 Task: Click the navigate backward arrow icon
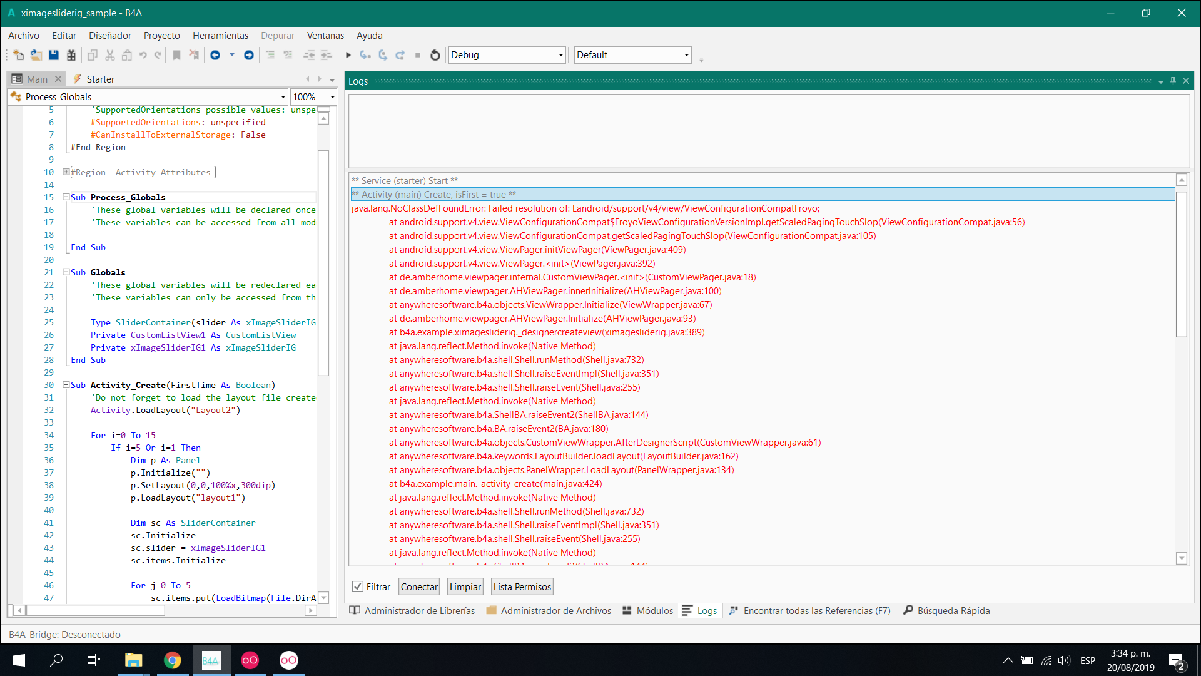(x=215, y=55)
